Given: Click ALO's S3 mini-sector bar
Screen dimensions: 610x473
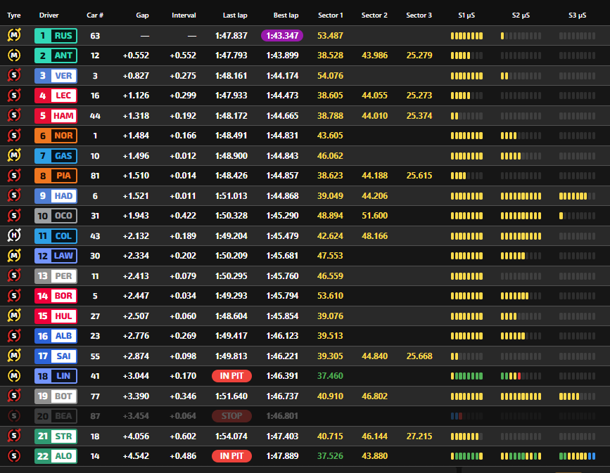Looking at the screenshot, I should point(577,456).
